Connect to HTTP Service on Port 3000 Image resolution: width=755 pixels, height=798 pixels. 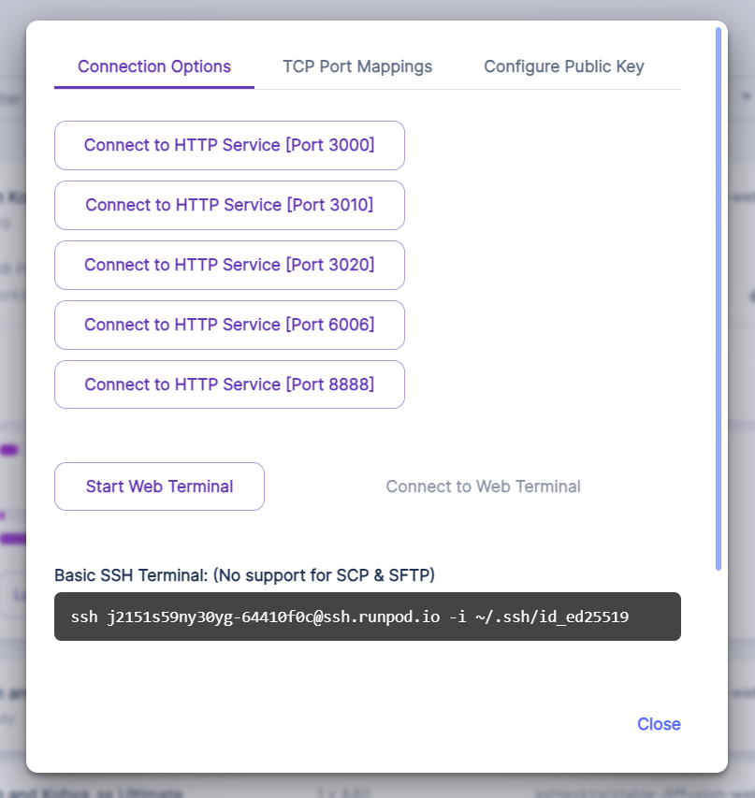point(229,145)
